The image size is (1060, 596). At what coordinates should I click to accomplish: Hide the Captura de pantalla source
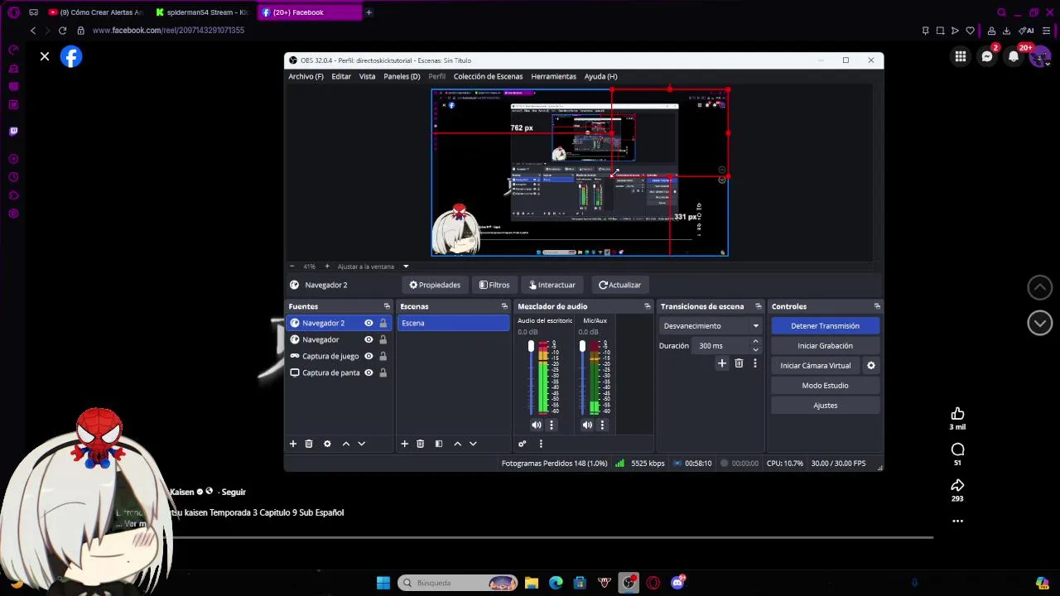pyautogui.click(x=369, y=372)
